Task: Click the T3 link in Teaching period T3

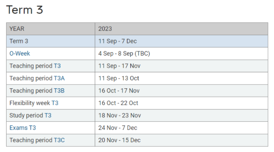Action: pos(57,66)
